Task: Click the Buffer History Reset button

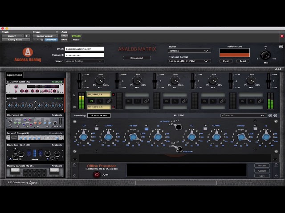Action: pyautogui.click(x=243, y=61)
